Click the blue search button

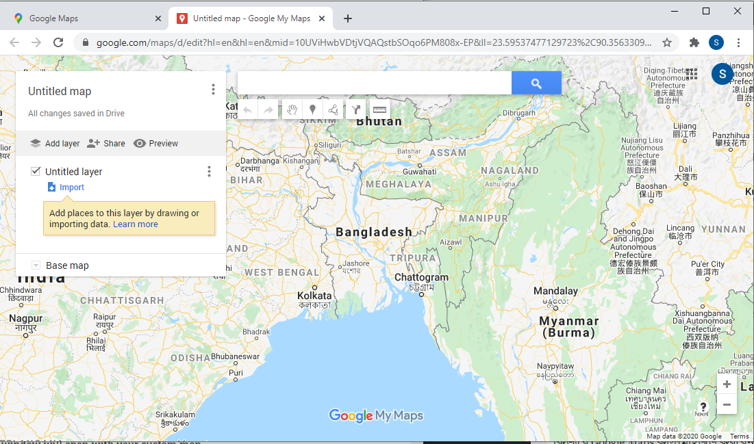536,83
